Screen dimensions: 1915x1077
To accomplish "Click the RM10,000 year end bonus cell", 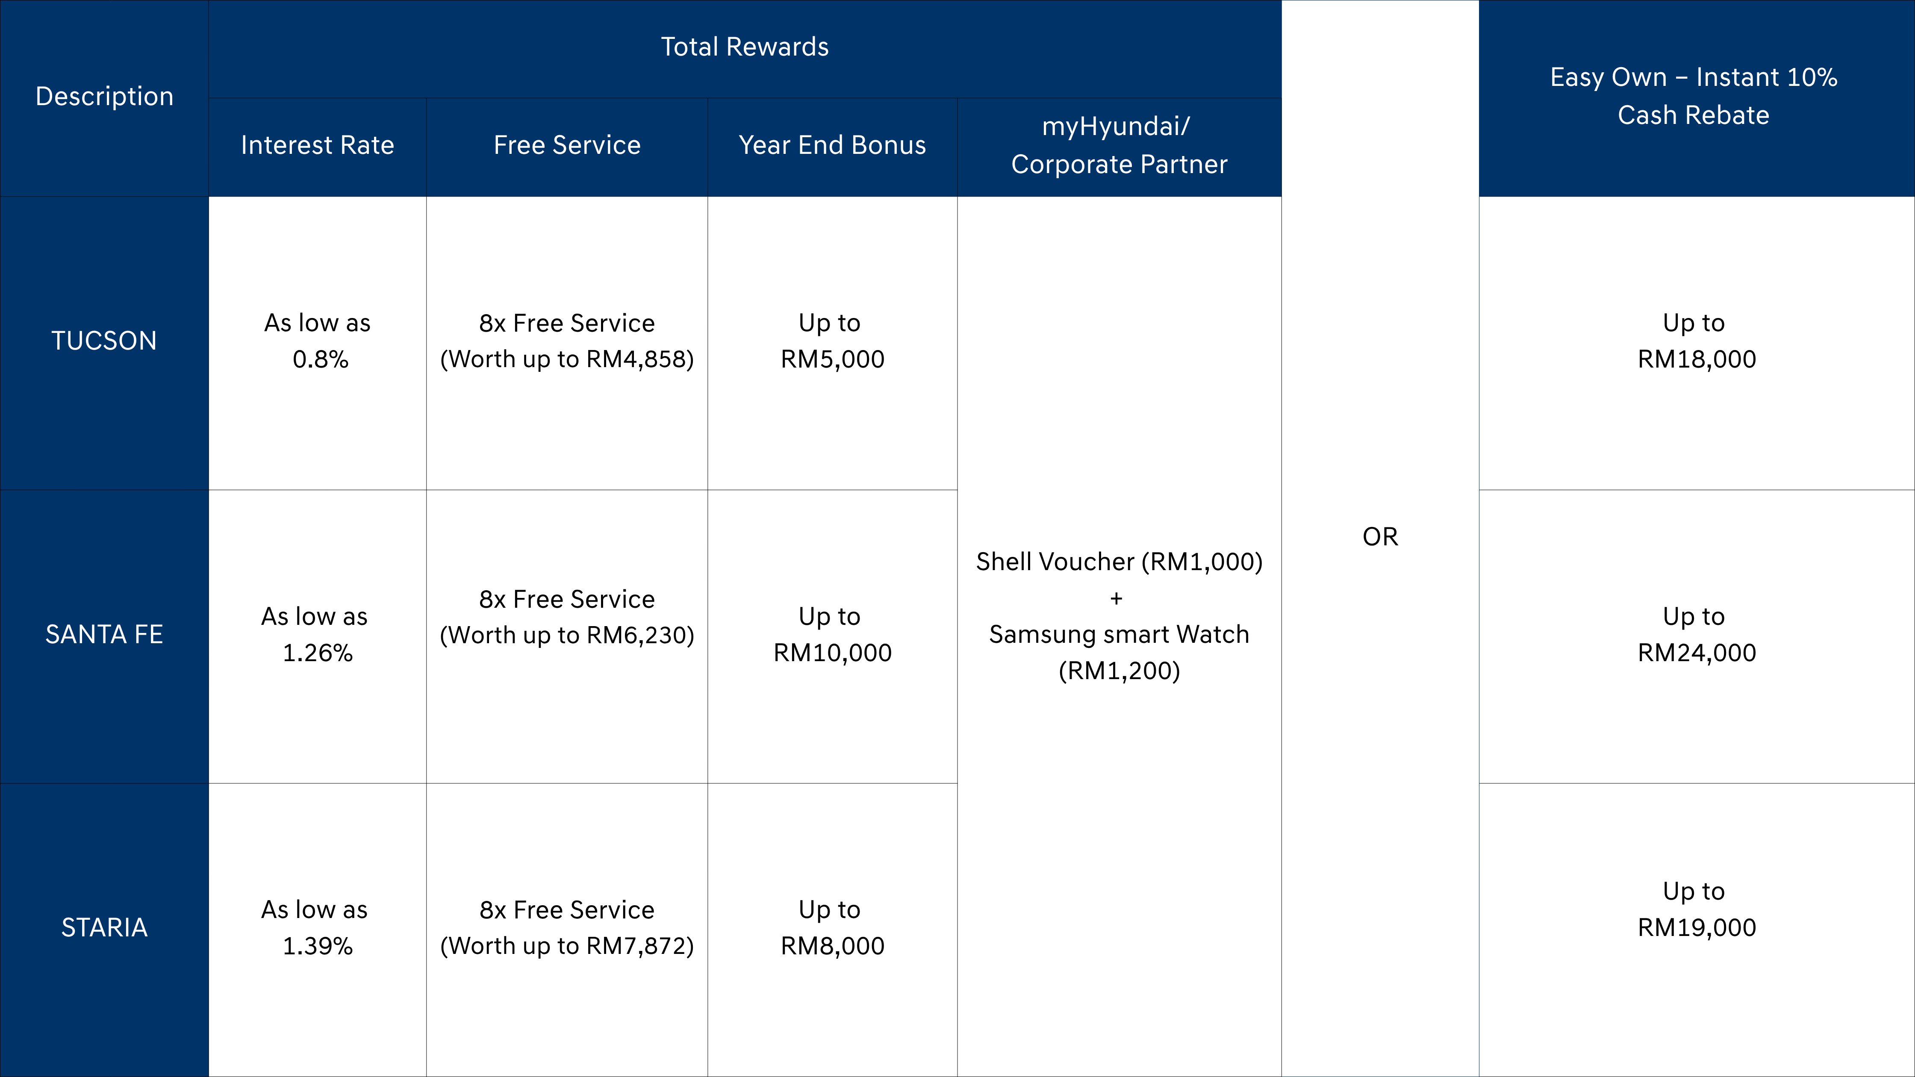I will pyautogui.click(x=832, y=635).
